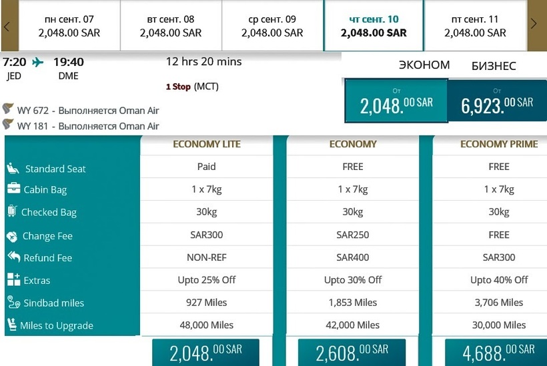Click the Change Fee icon
This screenshot has height=366, width=547.
click(12, 236)
